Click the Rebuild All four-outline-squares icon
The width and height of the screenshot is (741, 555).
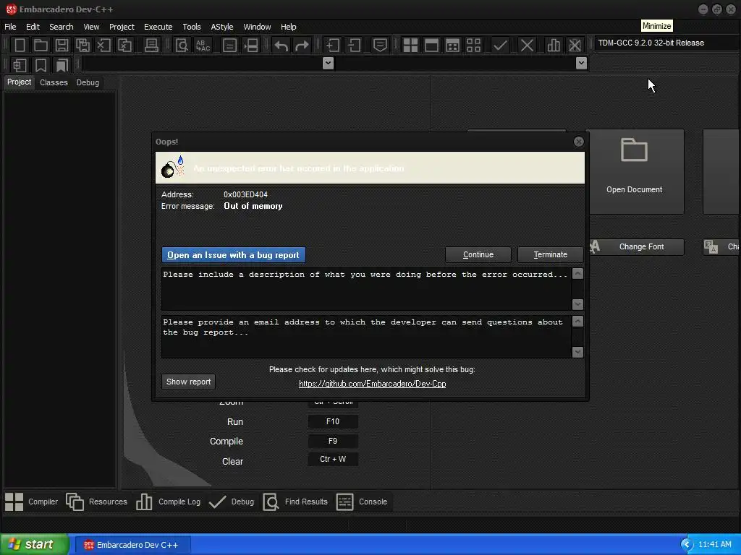(473, 46)
